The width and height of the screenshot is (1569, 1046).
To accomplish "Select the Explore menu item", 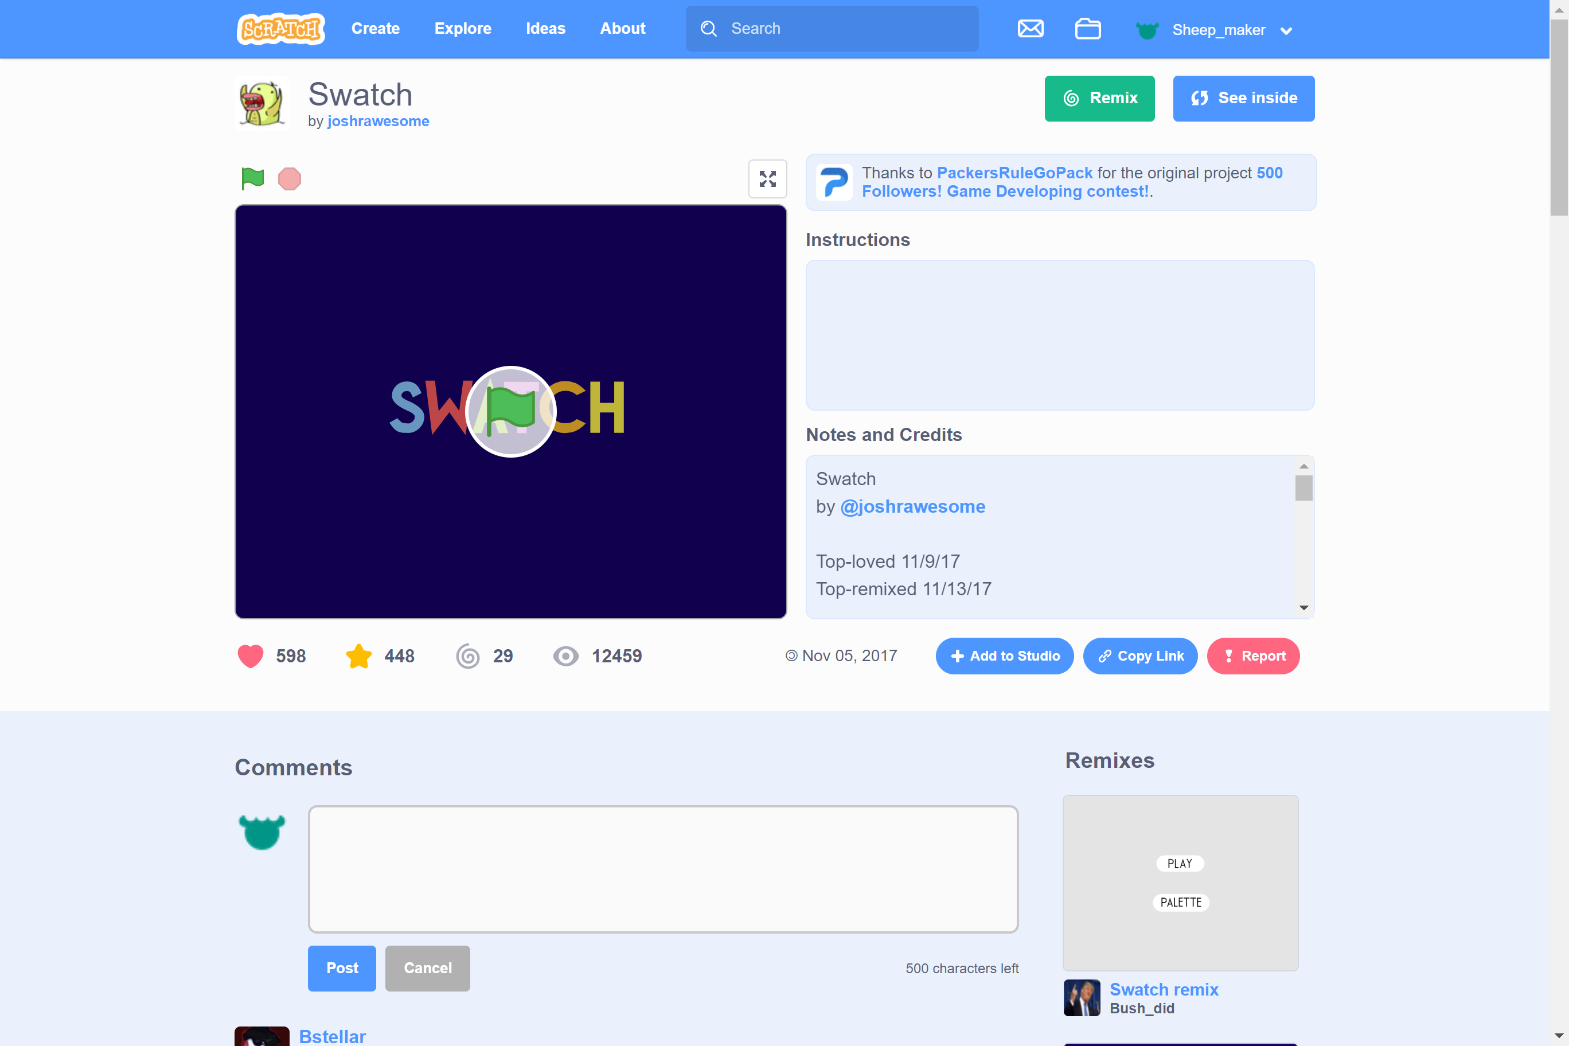I will pos(463,29).
